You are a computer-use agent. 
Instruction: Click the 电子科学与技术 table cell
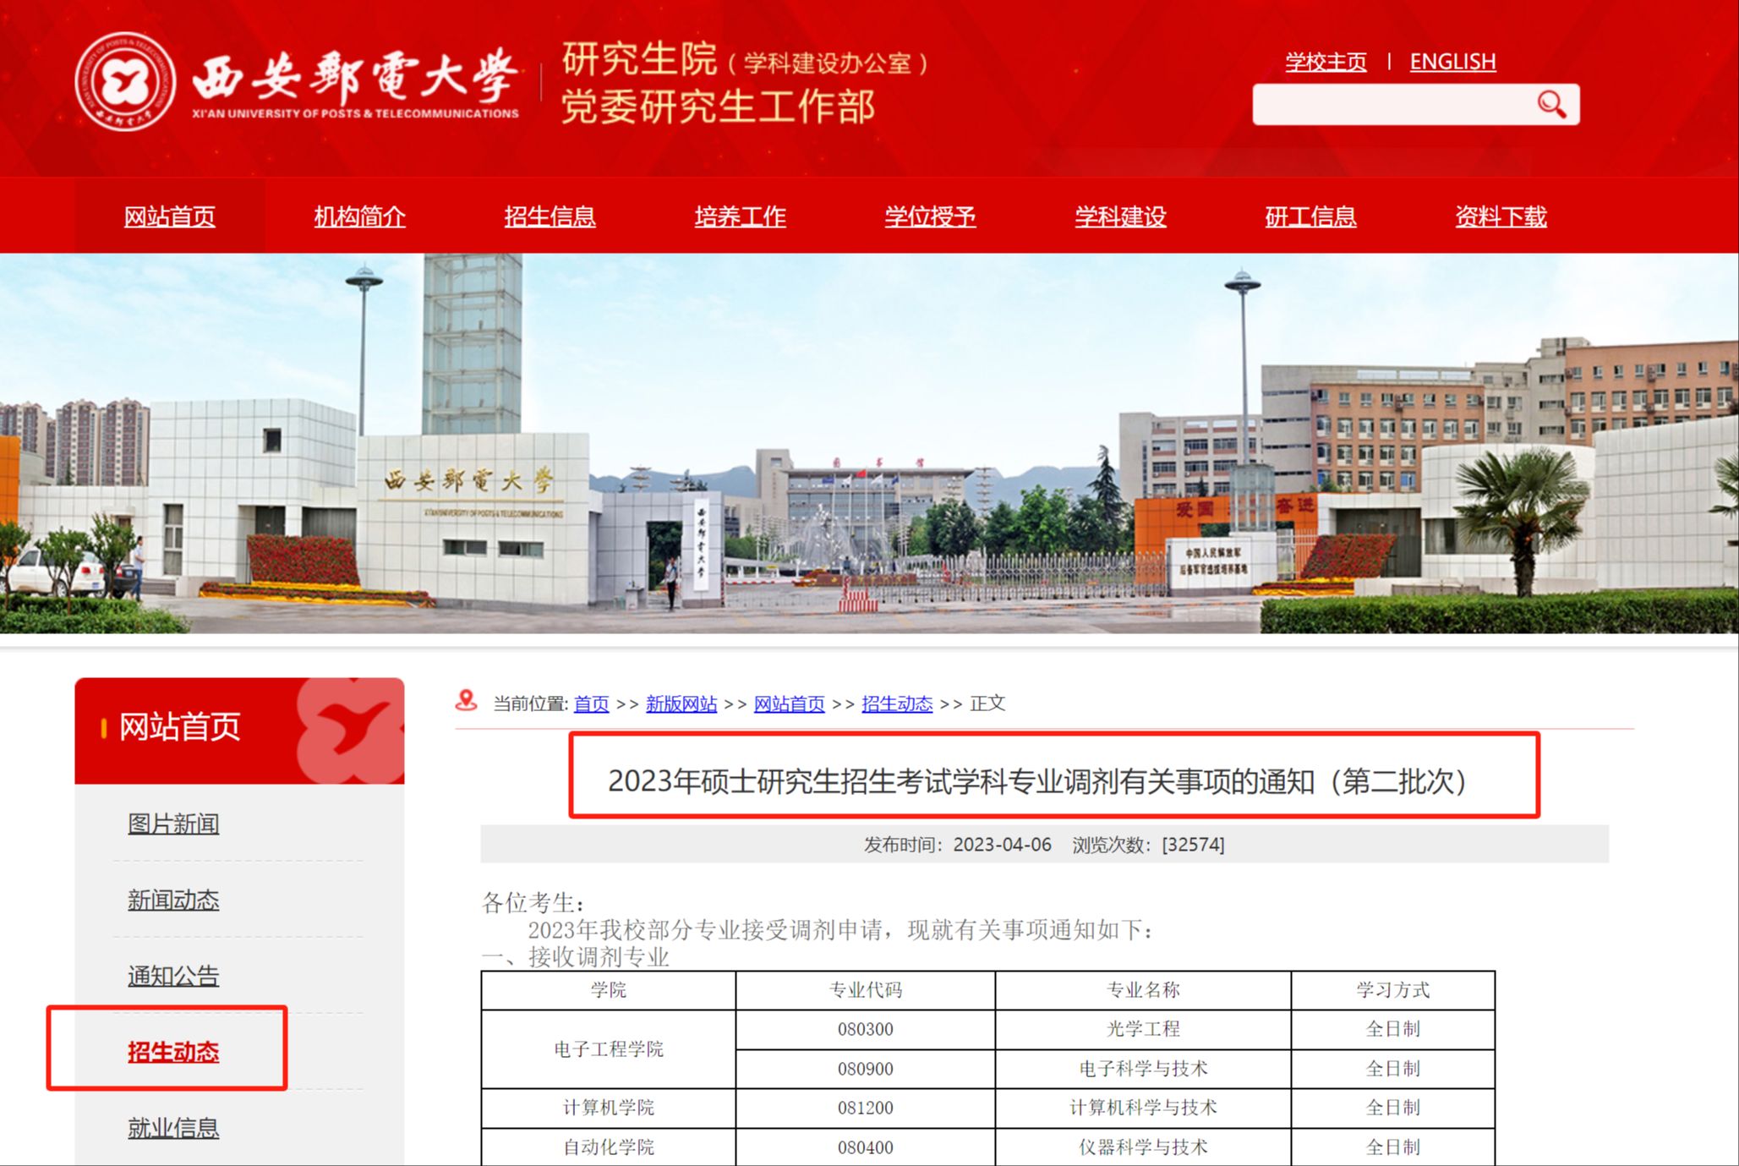click(x=1144, y=1069)
